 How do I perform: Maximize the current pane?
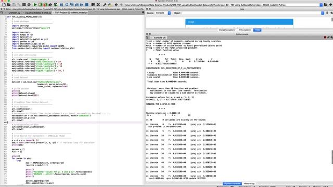[93, 5]
